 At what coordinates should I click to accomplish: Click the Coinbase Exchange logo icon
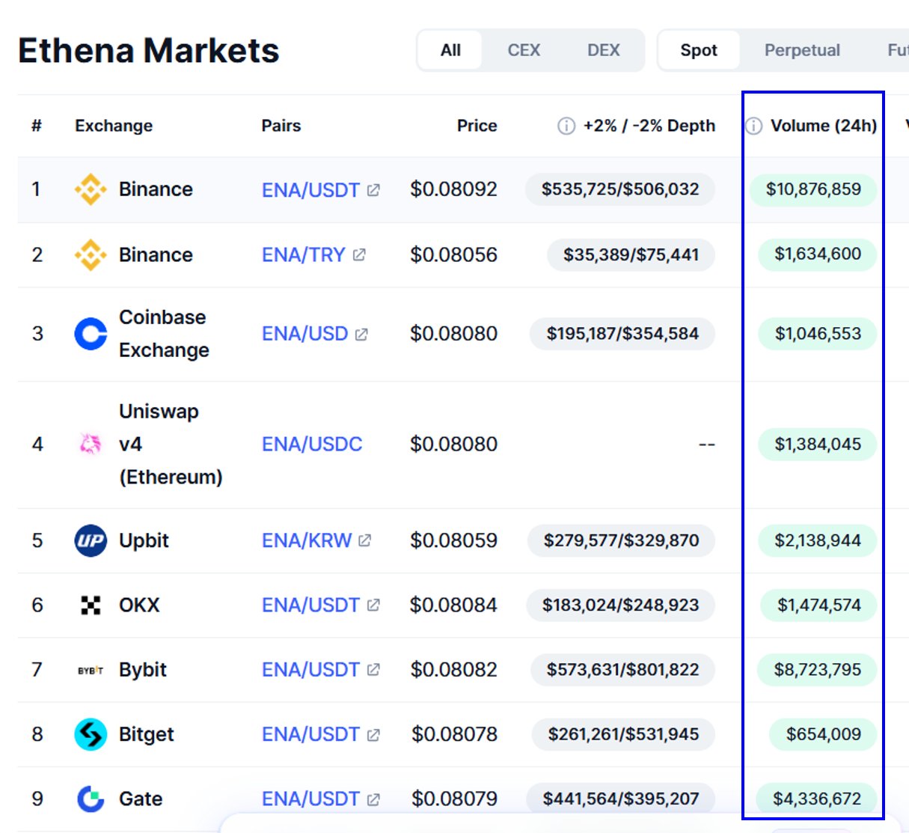(x=91, y=334)
